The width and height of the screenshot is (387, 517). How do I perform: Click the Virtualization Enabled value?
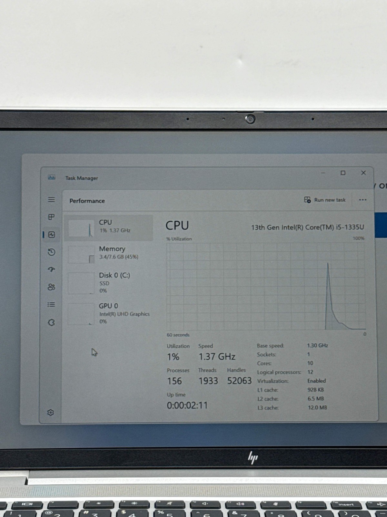pos(316,381)
